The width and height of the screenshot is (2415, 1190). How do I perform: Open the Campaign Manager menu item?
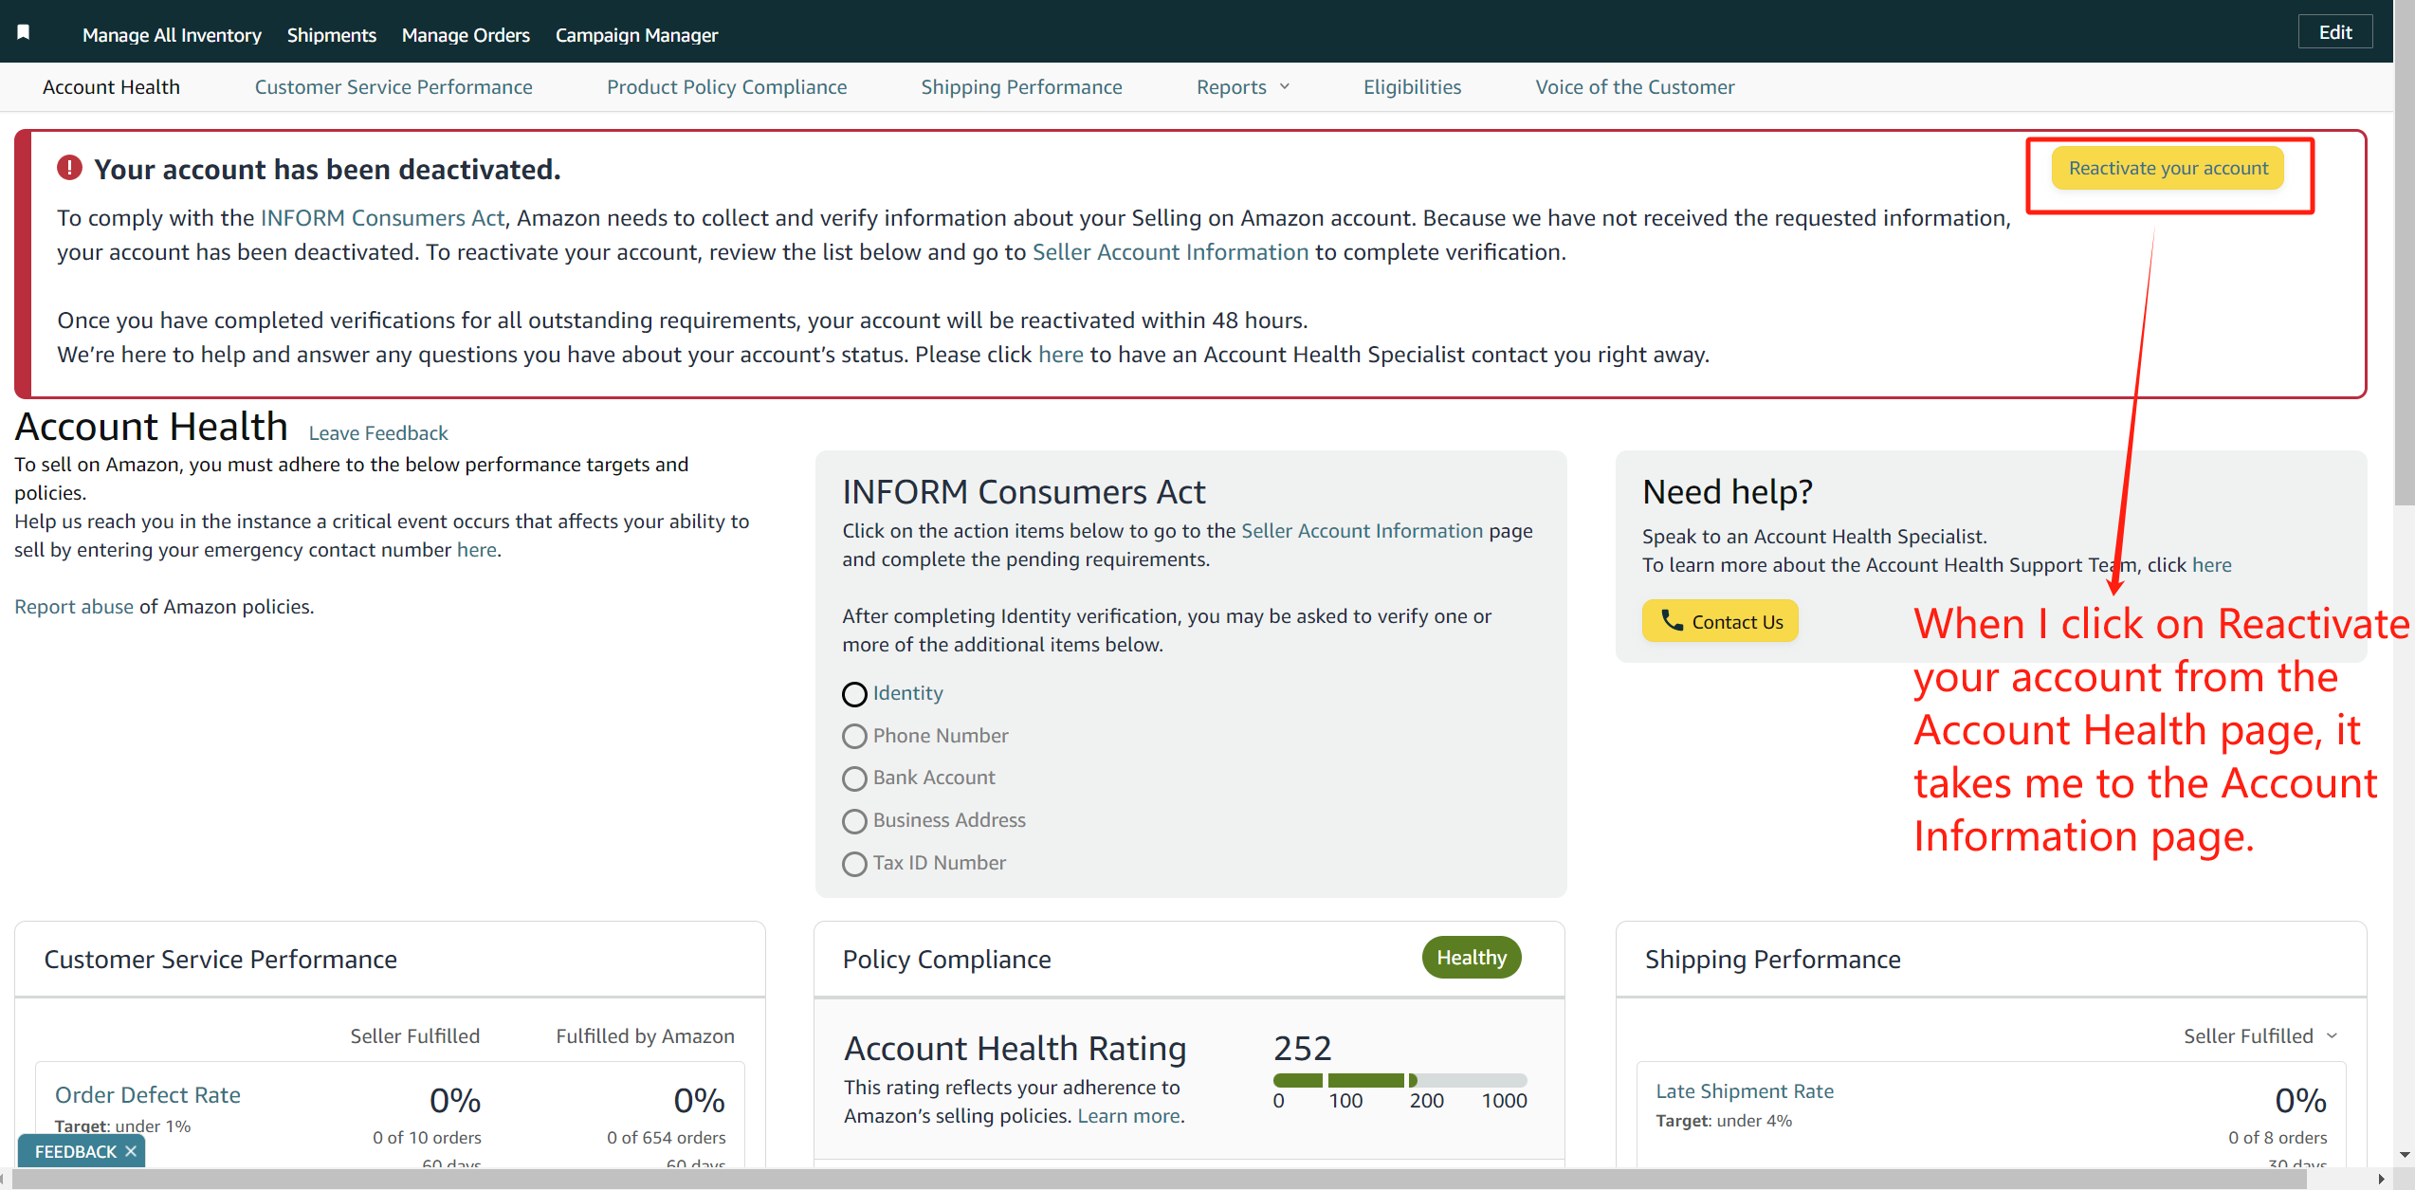[x=636, y=35]
